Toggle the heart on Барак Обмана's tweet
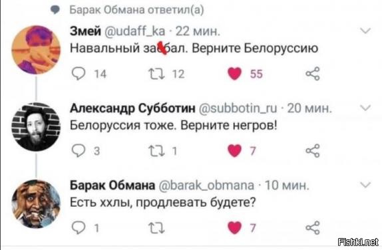 point(234,228)
